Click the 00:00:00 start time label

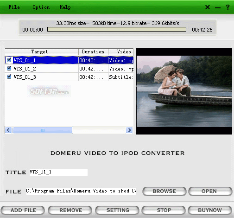point(32,30)
